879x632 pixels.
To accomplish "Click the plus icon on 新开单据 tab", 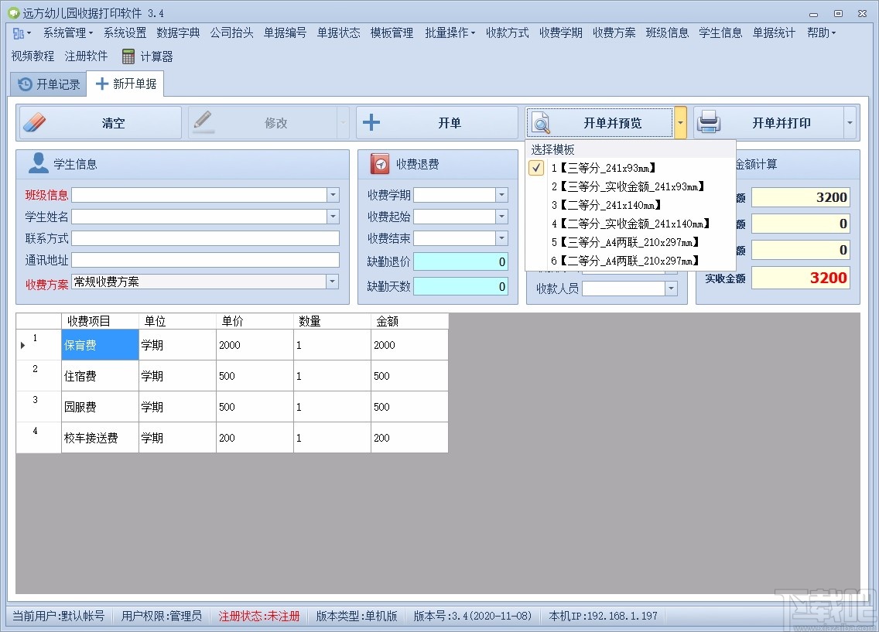I will [x=102, y=84].
